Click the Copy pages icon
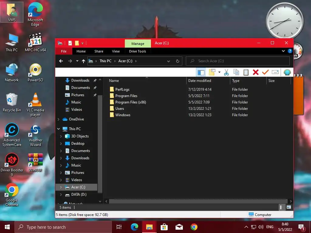 (236, 72)
